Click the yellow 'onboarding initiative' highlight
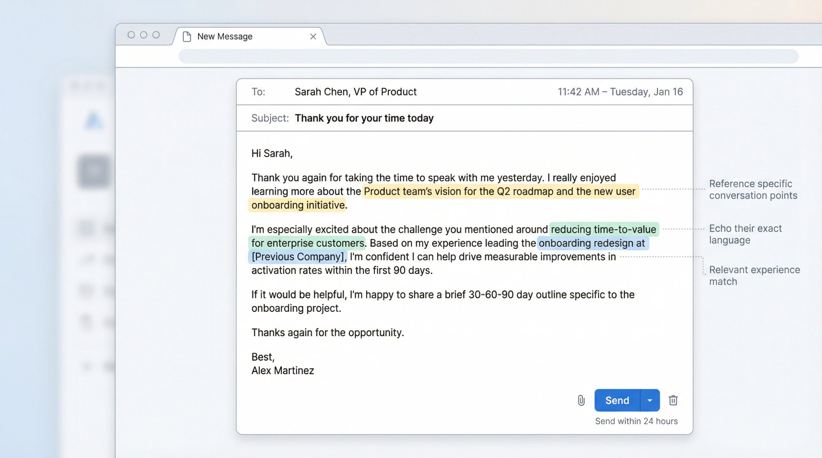The width and height of the screenshot is (822, 458). [x=297, y=205]
